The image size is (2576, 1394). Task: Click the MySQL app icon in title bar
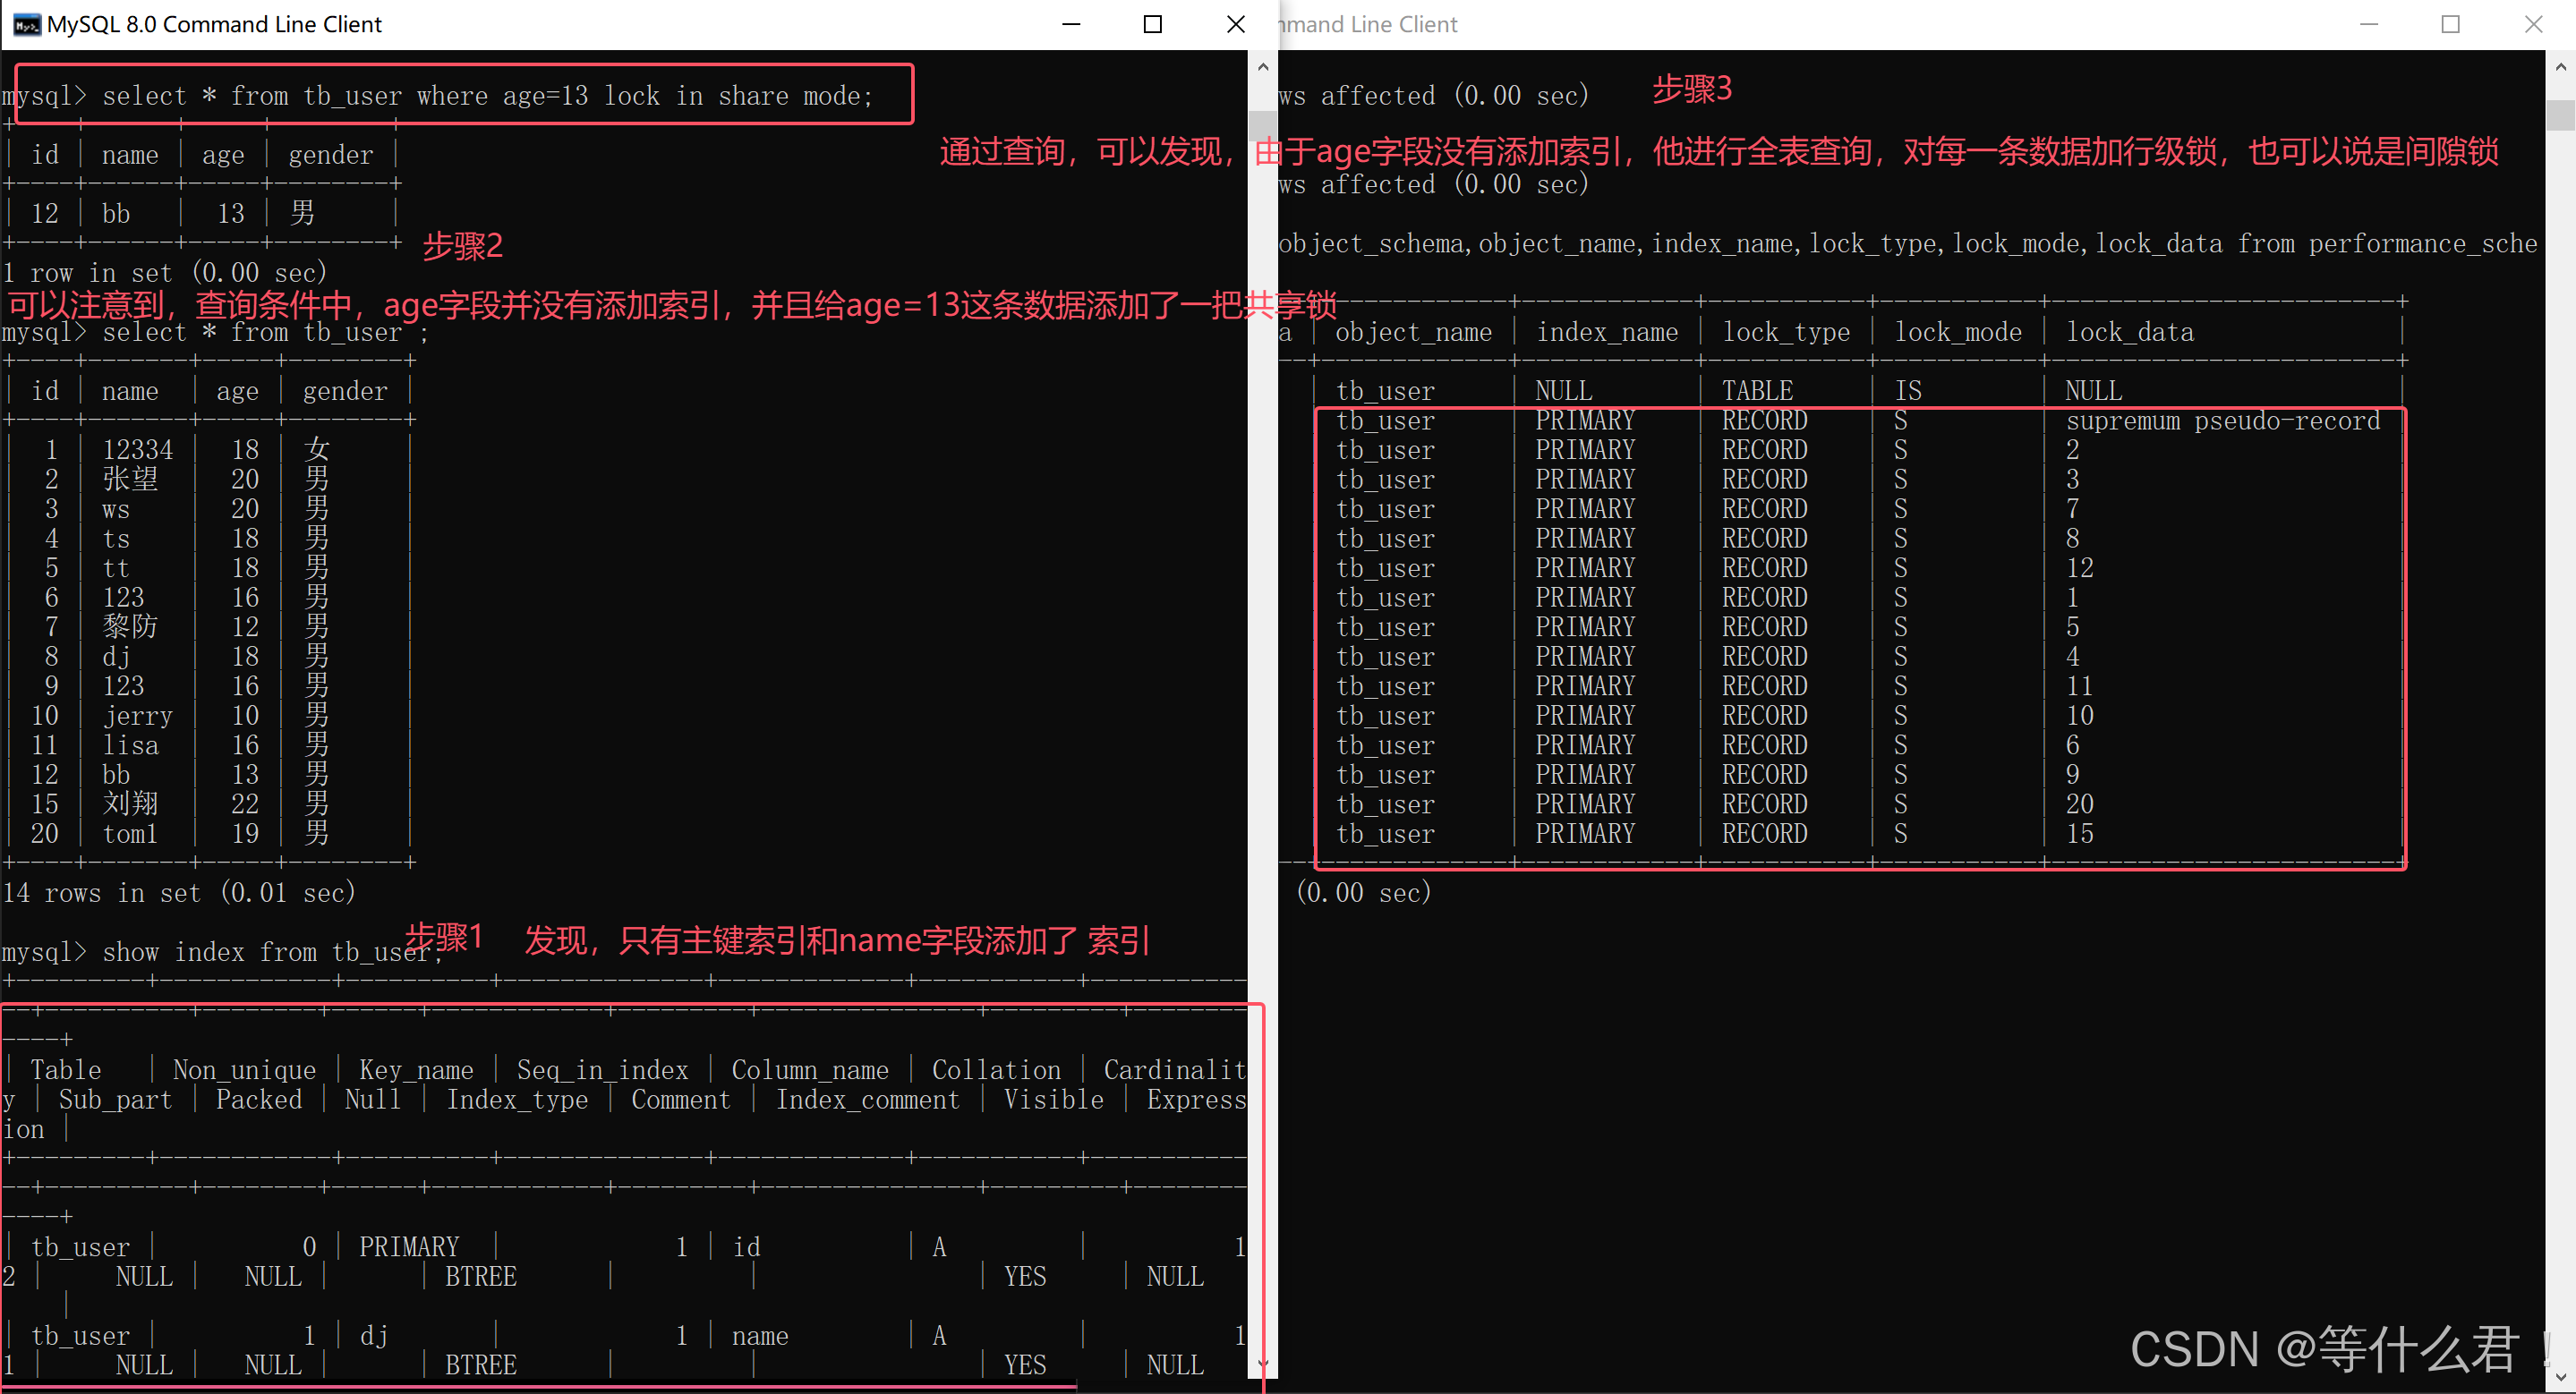tap(26, 24)
